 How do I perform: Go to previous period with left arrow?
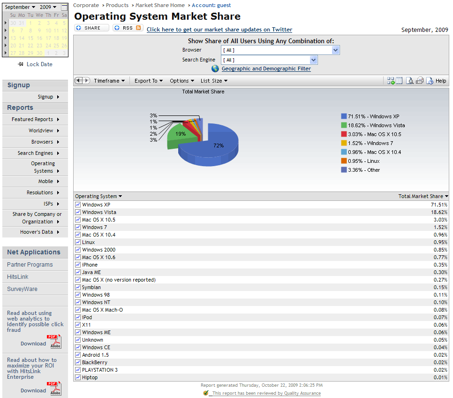click(x=79, y=80)
